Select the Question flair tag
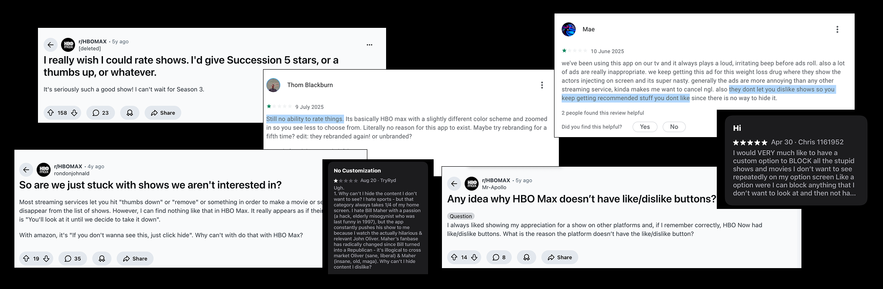 coord(461,216)
